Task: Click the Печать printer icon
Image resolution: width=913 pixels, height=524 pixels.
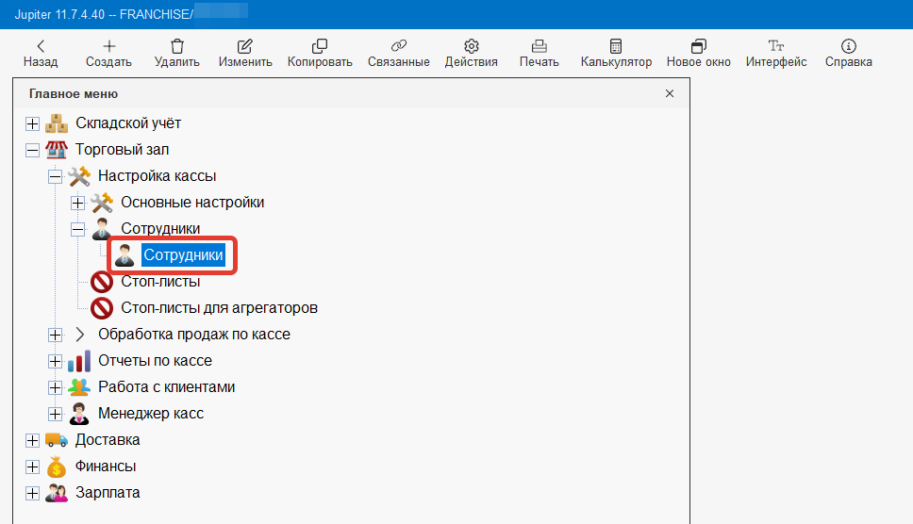Action: [x=539, y=46]
